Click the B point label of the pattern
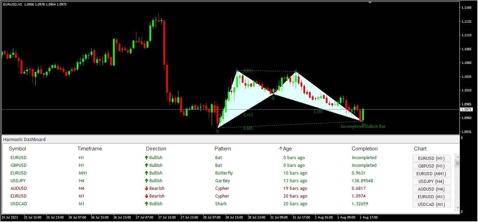Image resolution: width=478 pixels, height=222 pixels. coord(273,98)
